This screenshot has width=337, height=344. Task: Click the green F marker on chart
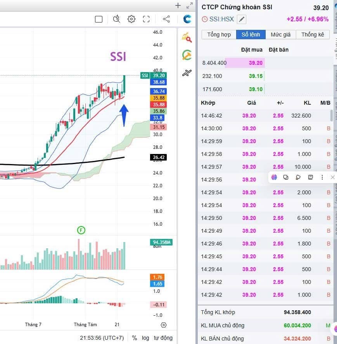[81, 230]
